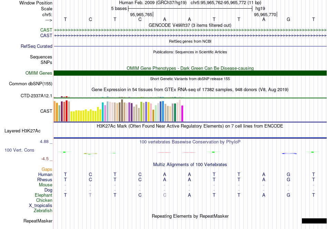
Task: Click the dark green OMIM Genes bar
Action: (x=190, y=73)
